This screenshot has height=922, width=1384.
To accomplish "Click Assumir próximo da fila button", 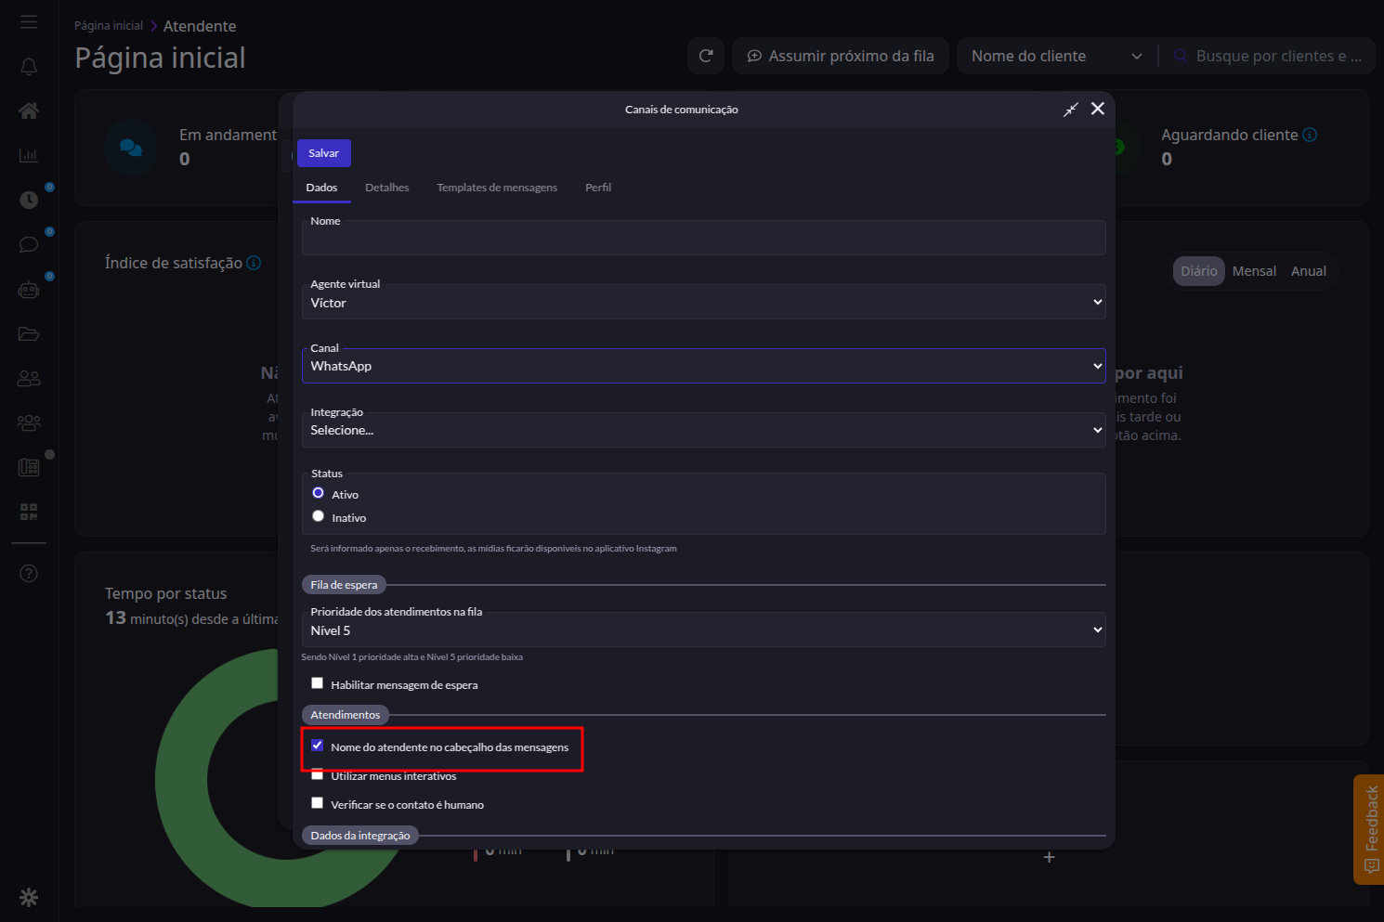I will 841,56.
